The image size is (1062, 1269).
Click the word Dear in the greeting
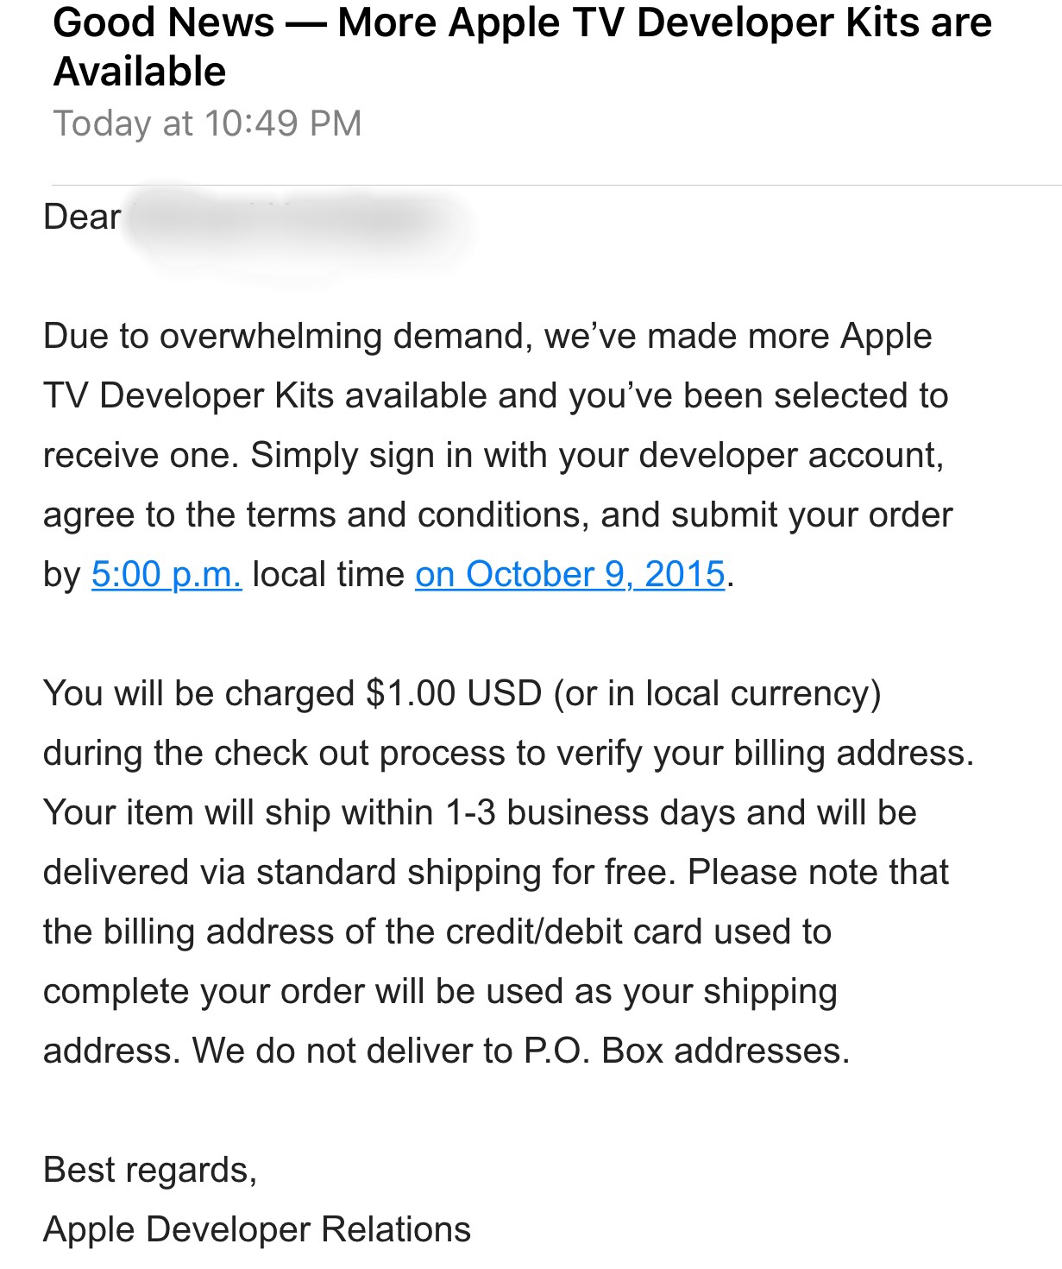coord(82,217)
